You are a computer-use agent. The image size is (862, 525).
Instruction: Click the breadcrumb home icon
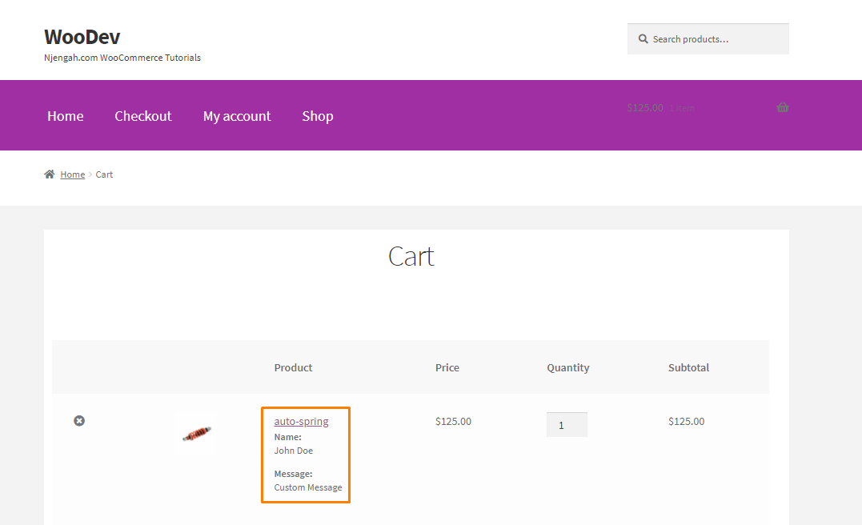50,174
